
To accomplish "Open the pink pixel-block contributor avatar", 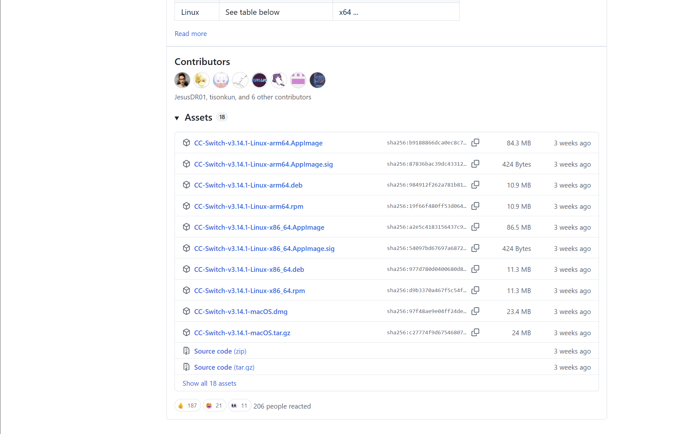I will (x=298, y=80).
